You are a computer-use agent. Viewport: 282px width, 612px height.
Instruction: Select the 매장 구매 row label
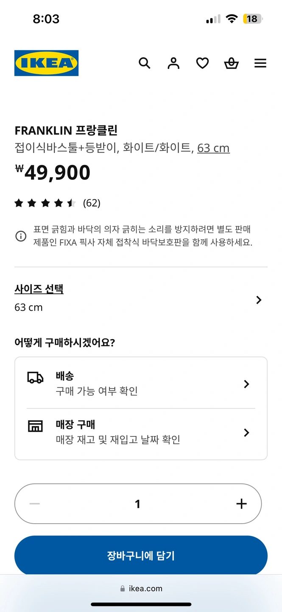(75, 425)
